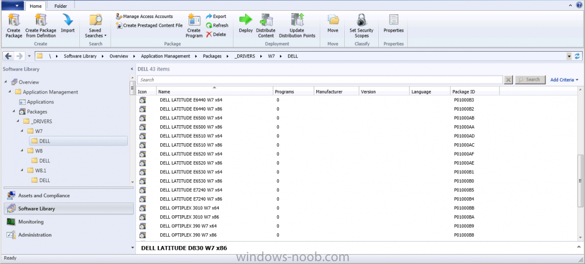Click in the Search input field
Screen dimensions: 585x264
pyautogui.click(x=320, y=79)
